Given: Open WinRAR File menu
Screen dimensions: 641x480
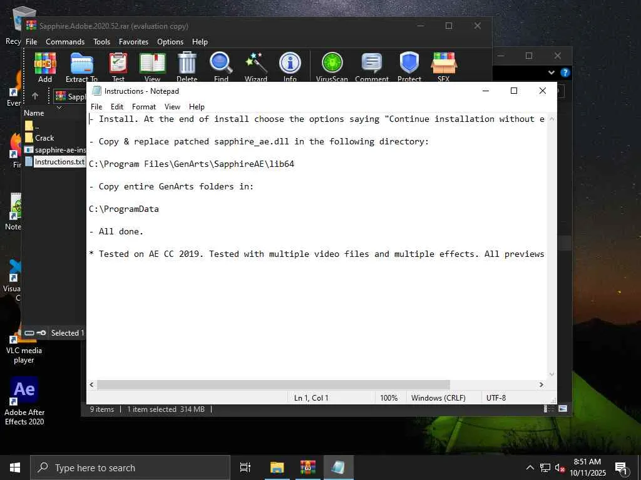Looking at the screenshot, I should (31, 42).
